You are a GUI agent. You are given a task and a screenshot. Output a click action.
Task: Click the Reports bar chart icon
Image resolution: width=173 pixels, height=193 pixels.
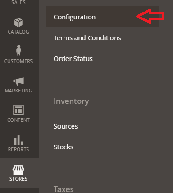pos(18,140)
